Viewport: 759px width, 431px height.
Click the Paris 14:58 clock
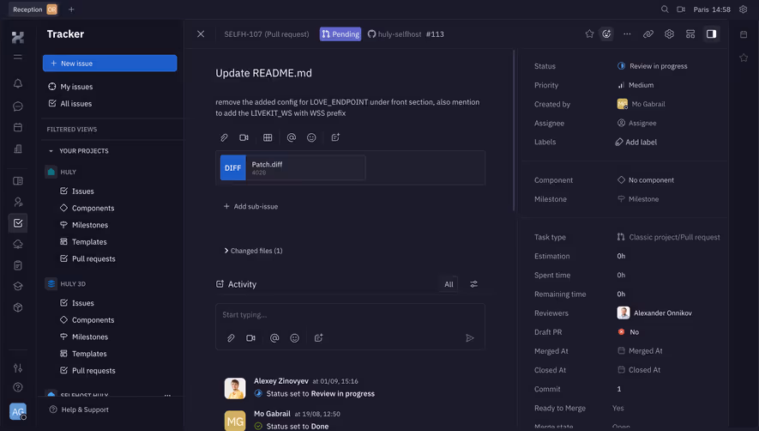click(712, 9)
